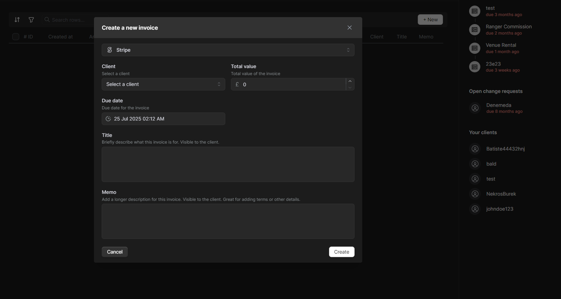The image size is (561, 299).
Task: Click the "due 2 months ago" text
Action: (504, 33)
